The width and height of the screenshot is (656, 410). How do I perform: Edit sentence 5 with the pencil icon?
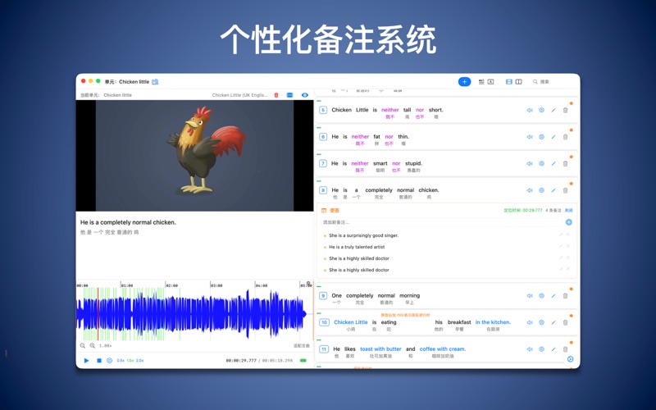pos(553,110)
